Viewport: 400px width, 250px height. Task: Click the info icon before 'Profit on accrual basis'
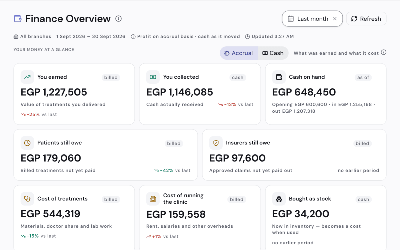(x=133, y=37)
